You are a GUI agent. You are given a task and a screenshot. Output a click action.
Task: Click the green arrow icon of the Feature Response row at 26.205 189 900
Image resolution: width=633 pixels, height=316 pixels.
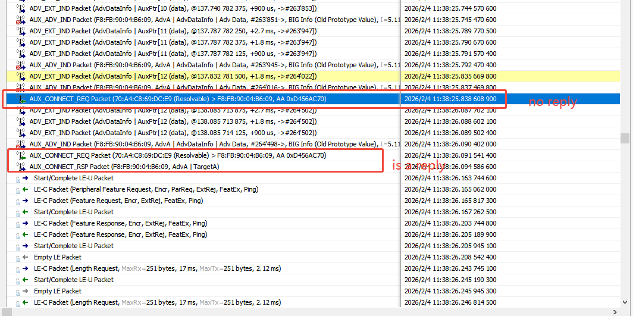click(x=26, y=234)
